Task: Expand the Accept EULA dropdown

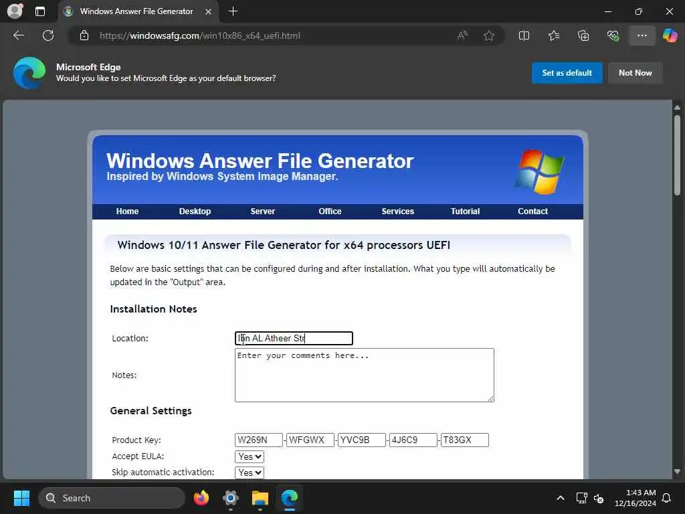Action: click(250, 456)
